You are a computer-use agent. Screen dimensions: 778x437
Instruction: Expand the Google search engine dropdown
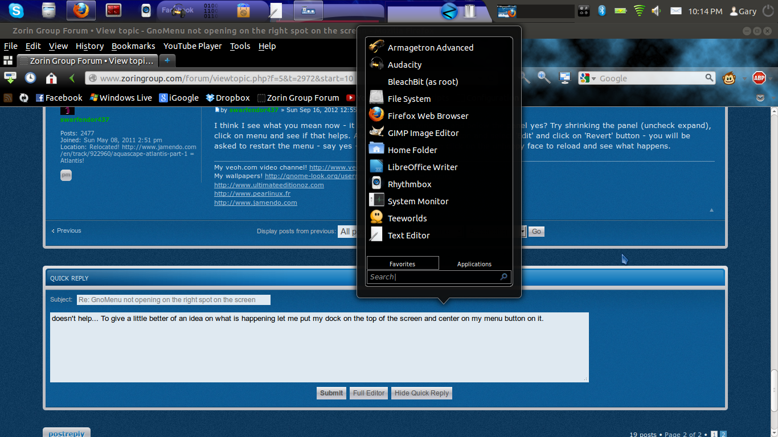pyautogui.click(x=593, y=79)
